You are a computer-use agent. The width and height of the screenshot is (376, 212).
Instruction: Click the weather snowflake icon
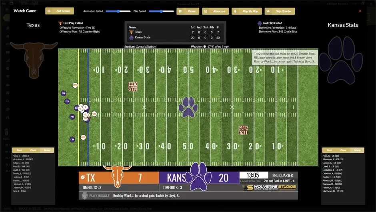204,46
